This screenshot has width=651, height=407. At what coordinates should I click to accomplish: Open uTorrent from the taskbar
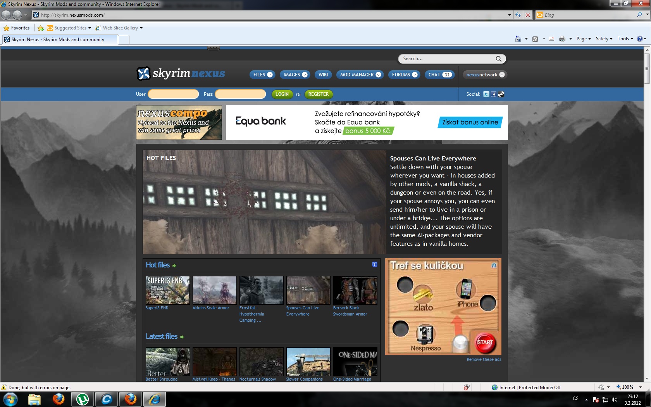pos(83,399)
